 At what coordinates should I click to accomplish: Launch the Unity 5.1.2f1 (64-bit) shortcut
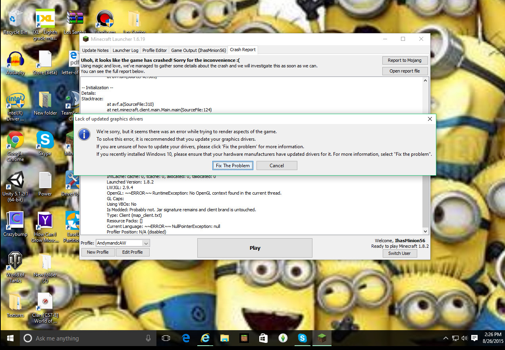tap(15, 187)
